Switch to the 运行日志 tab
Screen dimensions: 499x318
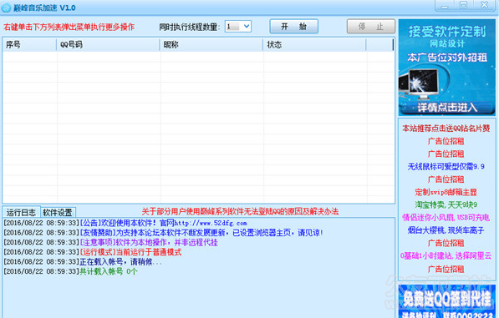click(x=22, y=212)
